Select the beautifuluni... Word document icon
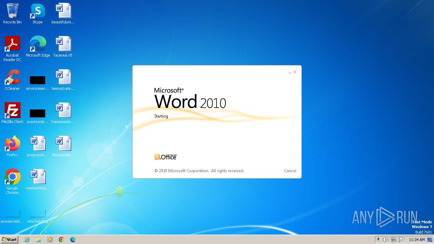434x244 pixels. 63,14
